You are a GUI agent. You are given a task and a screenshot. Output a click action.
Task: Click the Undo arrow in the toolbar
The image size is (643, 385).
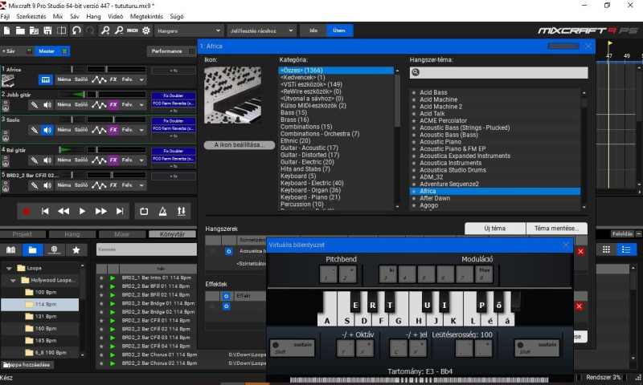point(76,31)
